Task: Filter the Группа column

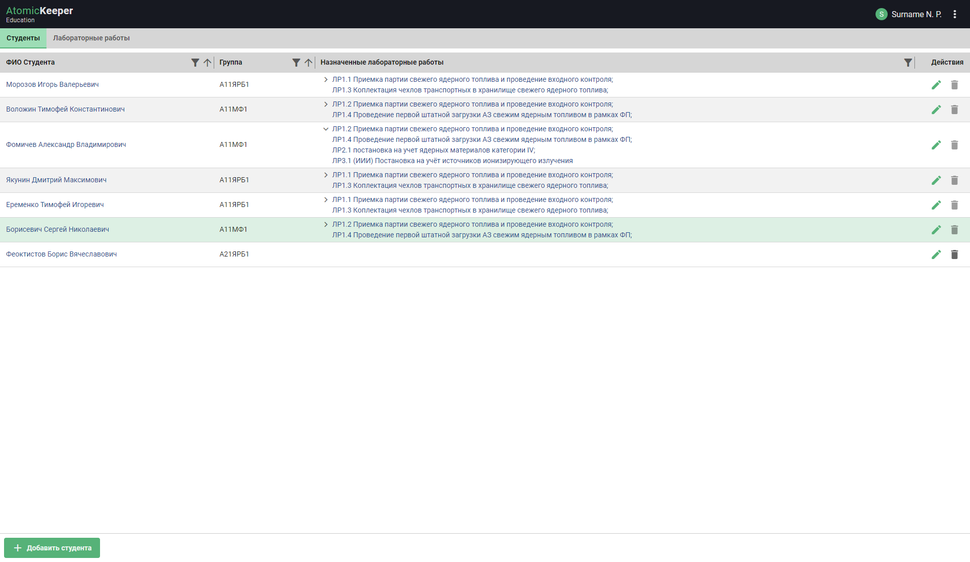Action: 296,63
